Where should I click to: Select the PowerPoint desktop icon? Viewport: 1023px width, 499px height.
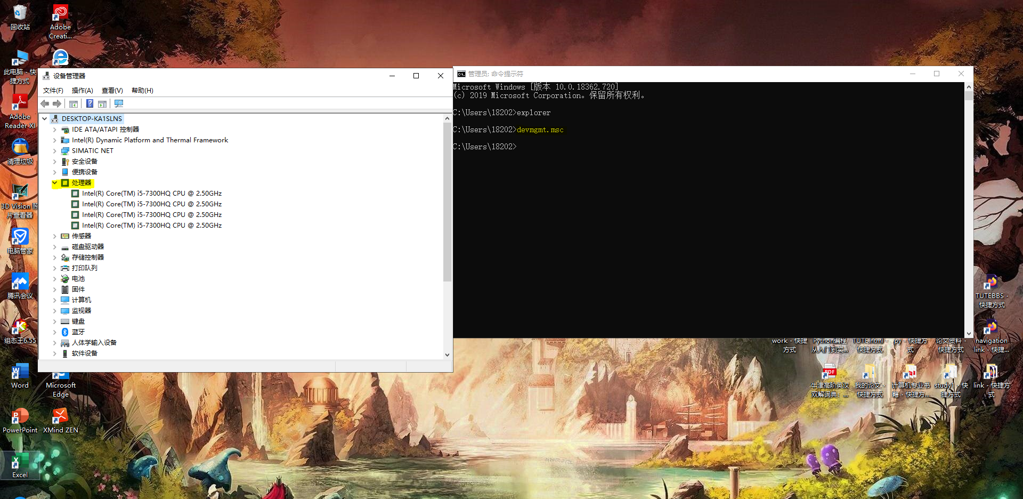(x=20, y=420)
